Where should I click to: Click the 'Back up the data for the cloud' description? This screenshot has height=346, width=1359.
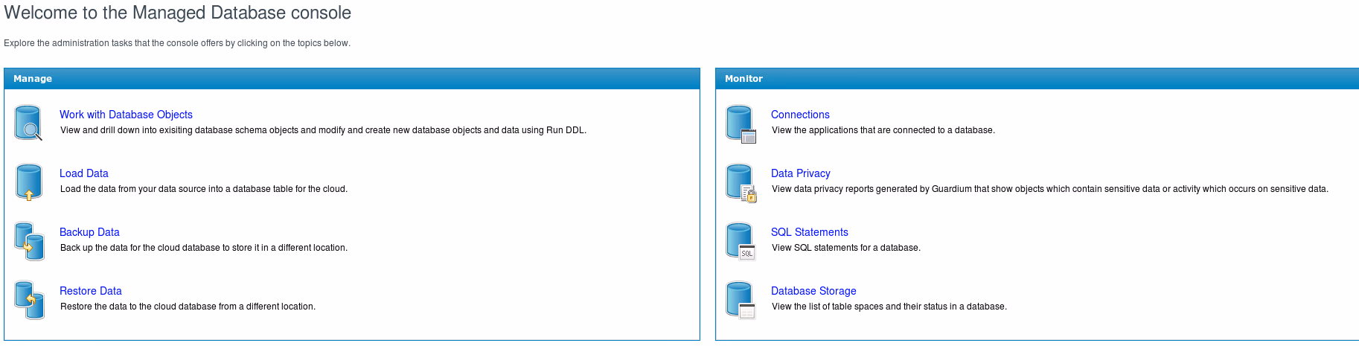(x=204, y=248)
